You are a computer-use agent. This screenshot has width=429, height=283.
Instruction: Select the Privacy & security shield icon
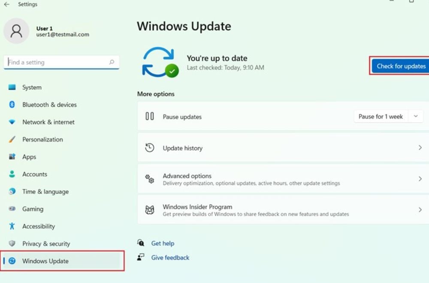12,244
